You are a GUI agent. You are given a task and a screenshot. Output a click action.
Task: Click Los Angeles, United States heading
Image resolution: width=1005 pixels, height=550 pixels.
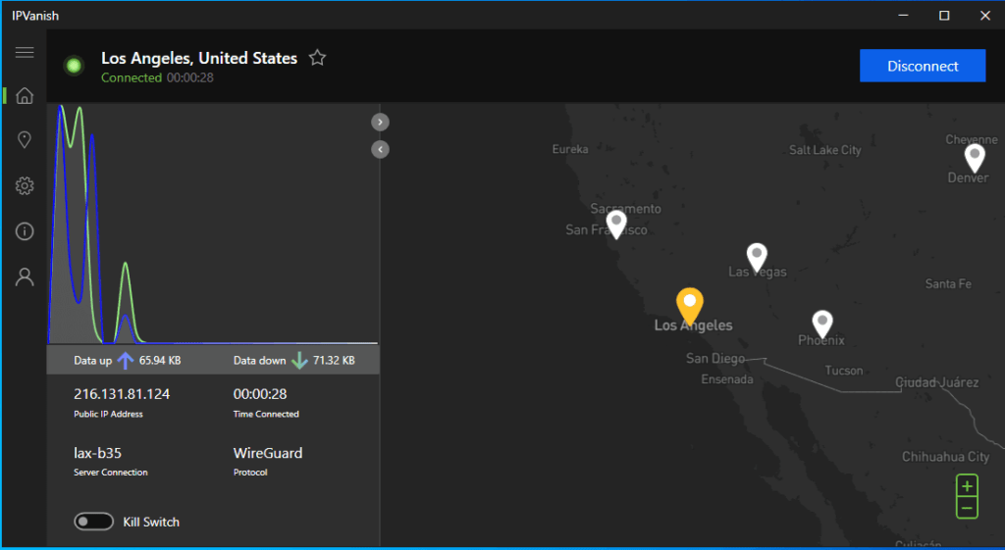point(199,58)
